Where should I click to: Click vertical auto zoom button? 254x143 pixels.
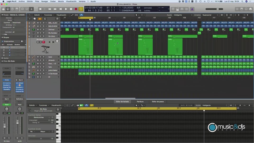227,15
